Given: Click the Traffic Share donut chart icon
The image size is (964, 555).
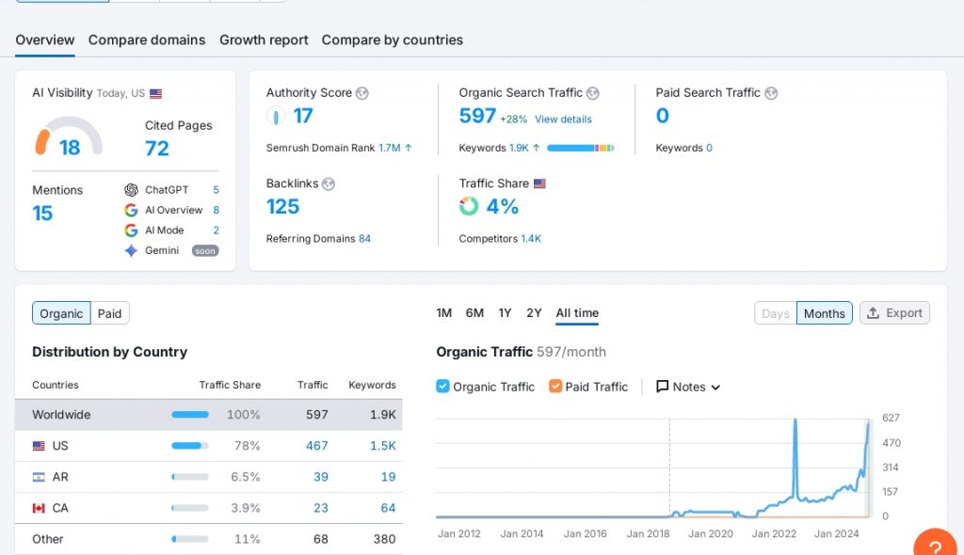Looking at the screenshot, I should [x=469, y=207].
